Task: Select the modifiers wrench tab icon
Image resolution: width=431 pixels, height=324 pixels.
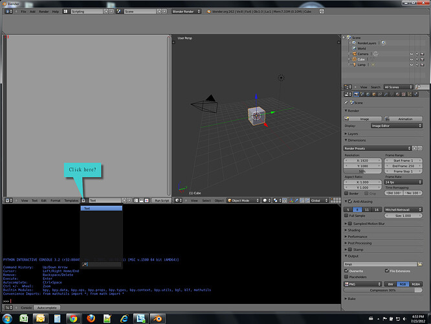Action: click(386, 94)
